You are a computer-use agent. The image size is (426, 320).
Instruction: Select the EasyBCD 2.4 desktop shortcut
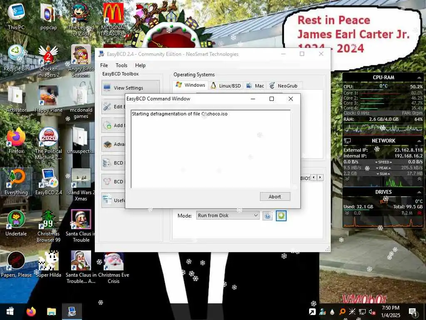[x=48, y=182]
